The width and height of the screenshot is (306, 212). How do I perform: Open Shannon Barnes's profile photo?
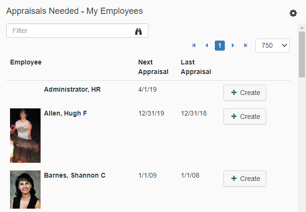pos(25,190)
